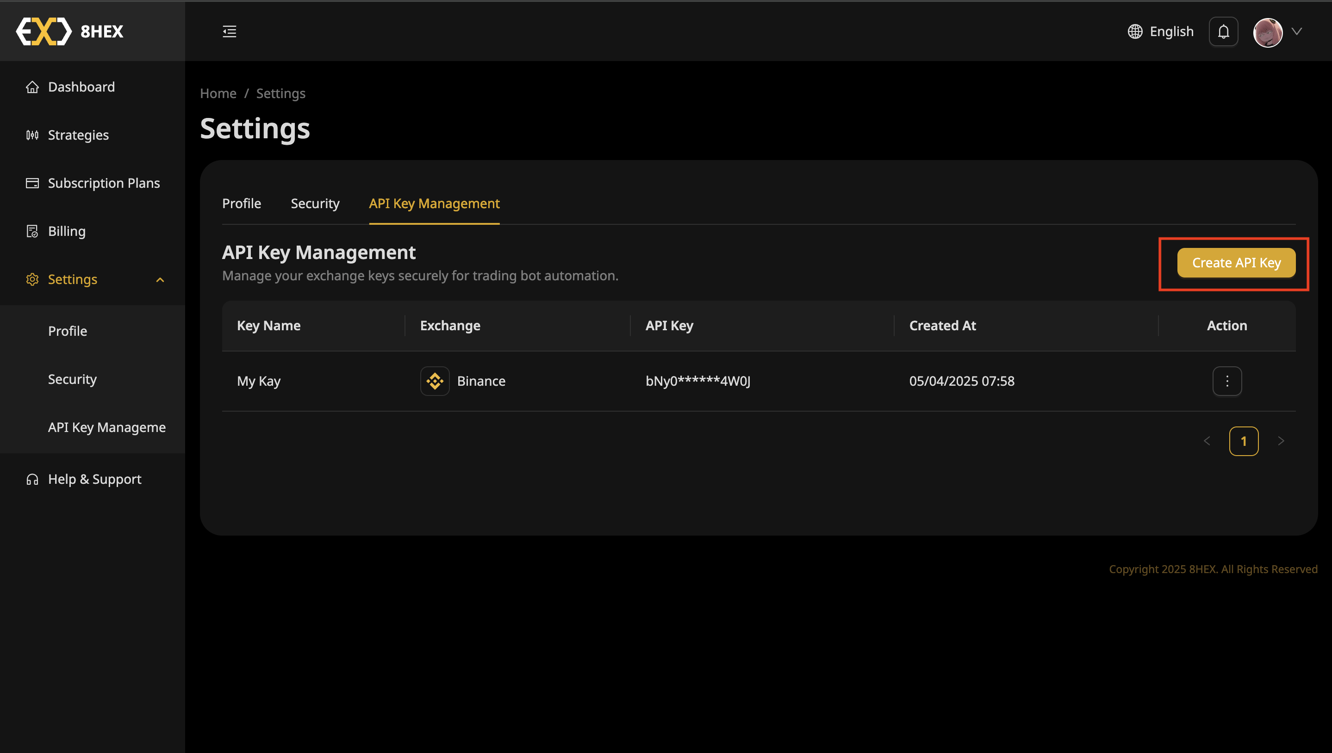Image resolution: width=1332 pixels, height=753 pixels.
Task: Collapse the Settings sidebar section
Action: pos(160,279)
